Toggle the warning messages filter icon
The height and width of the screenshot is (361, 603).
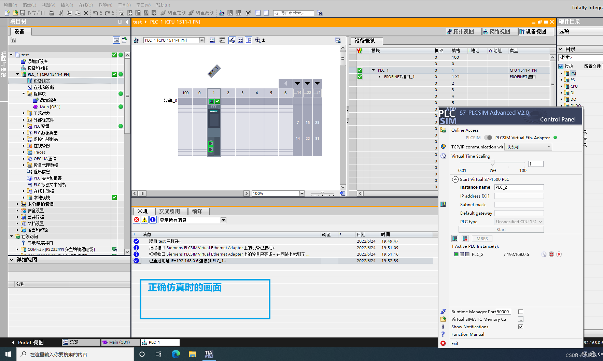click(145, 220)
